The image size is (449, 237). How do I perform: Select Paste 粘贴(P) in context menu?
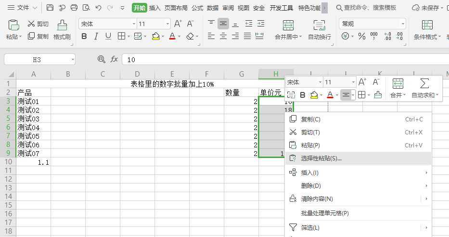pyautogui.click(x=358, y=145)
